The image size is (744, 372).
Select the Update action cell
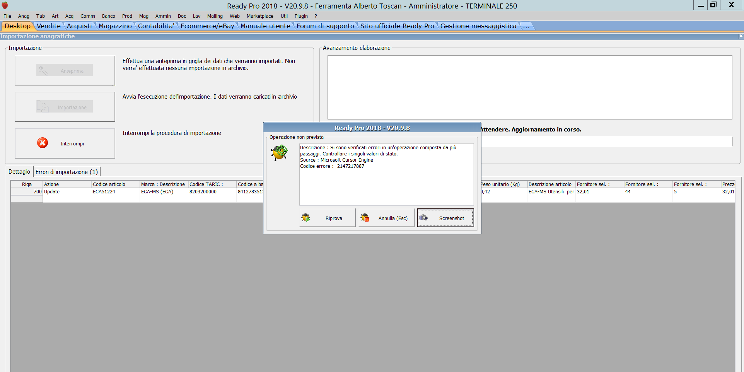(67, 192)
